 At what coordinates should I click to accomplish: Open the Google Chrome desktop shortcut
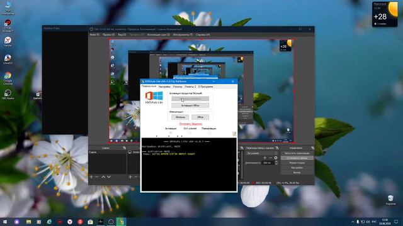[8, 78]
